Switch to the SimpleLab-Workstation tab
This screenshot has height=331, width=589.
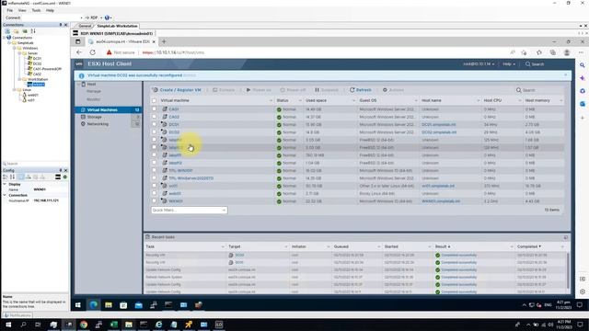pos(117,26)
